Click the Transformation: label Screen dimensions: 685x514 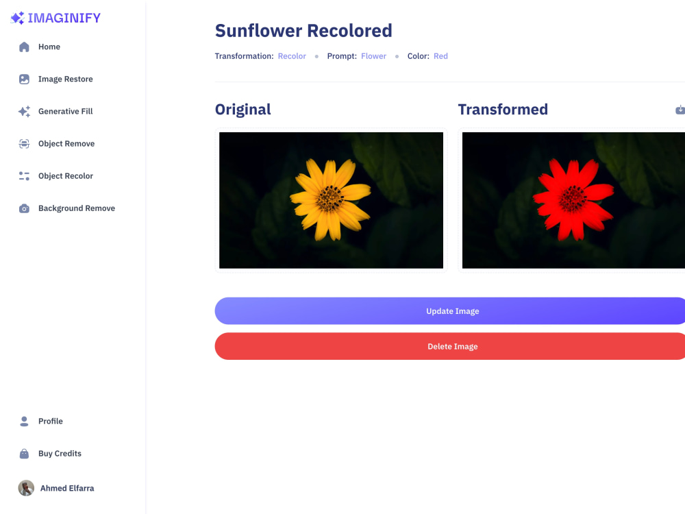tap(245, 56)
